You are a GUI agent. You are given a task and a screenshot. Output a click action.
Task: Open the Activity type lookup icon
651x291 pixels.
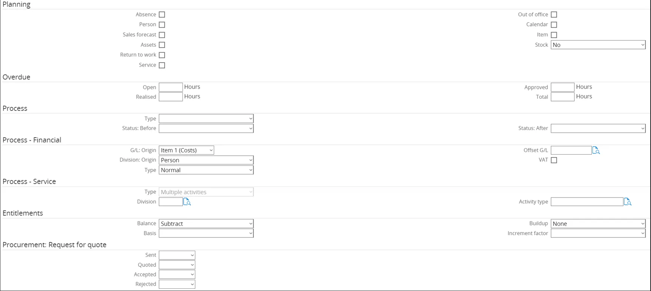tap(628, 202)
